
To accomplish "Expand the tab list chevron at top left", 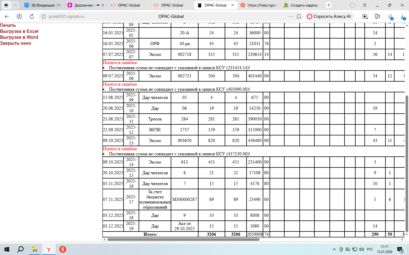I will (15, 5).
